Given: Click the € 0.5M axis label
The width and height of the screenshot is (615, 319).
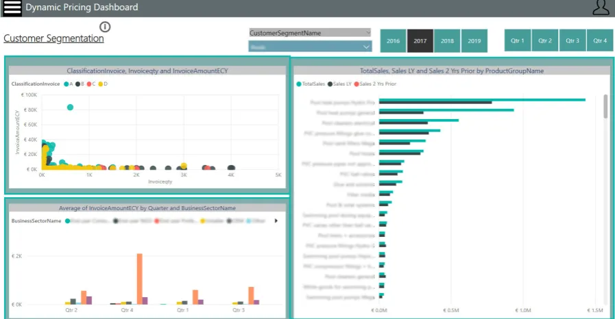Looking at the screenshot, I should click(x=451, y=310).
